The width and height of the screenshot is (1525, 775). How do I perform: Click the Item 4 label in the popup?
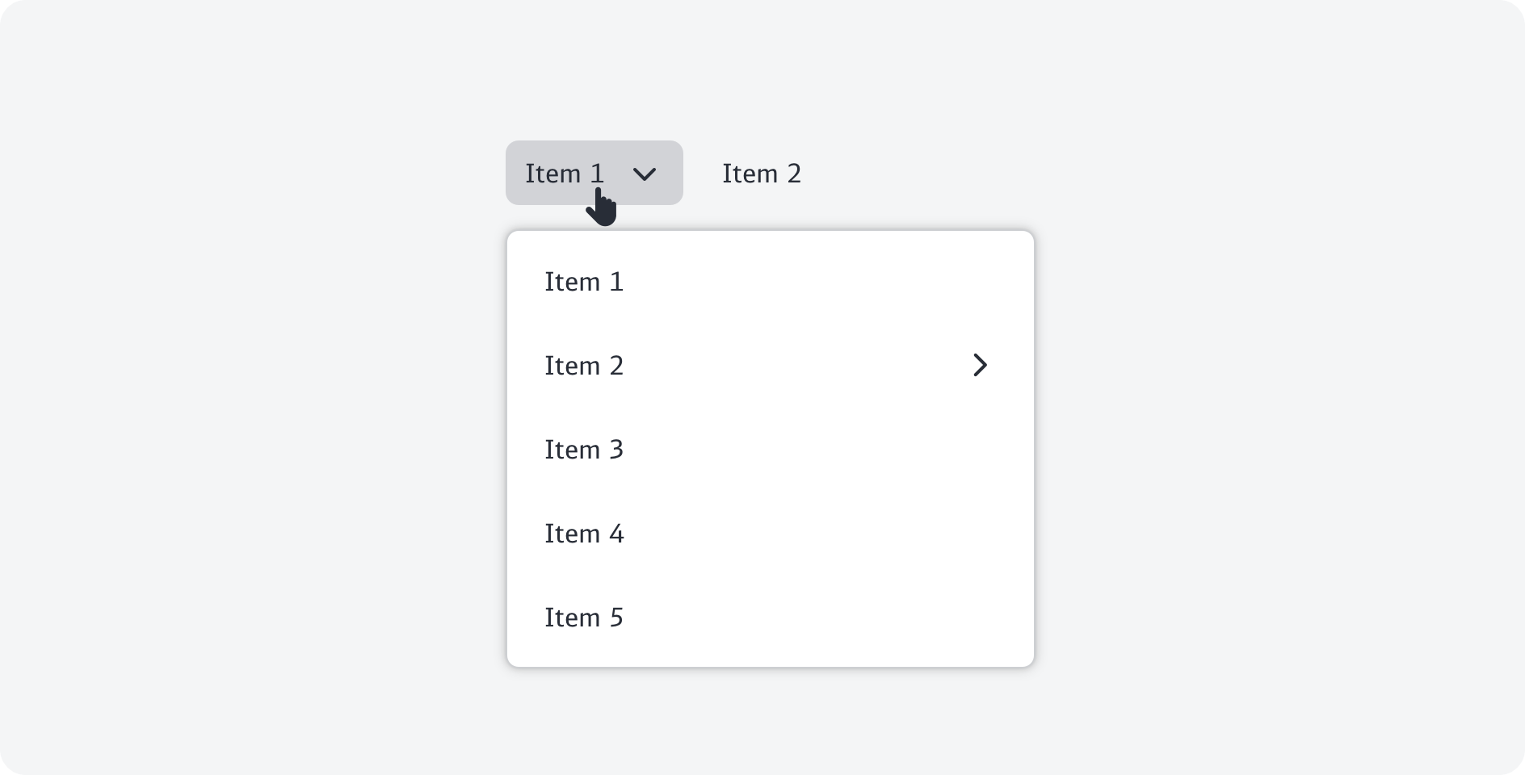point(584,534)
